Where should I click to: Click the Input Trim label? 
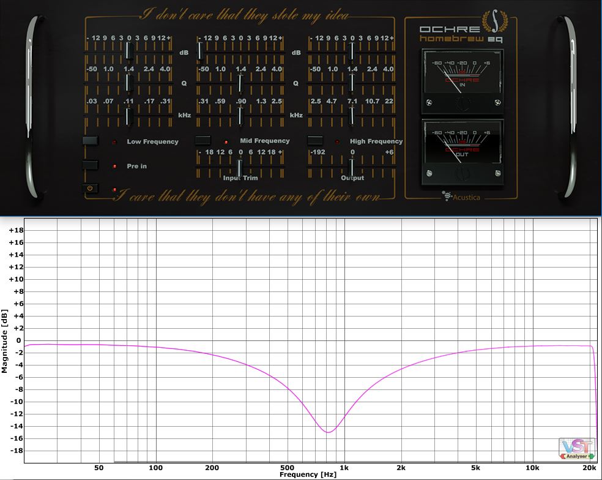pyautogui.click(x=240, y=178)
